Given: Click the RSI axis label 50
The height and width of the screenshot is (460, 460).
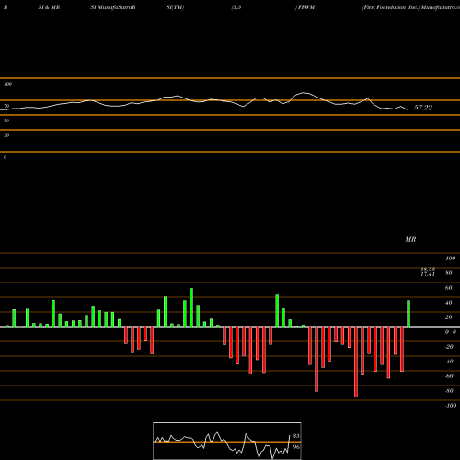Looking at the screenshot, I should (6, 121).
